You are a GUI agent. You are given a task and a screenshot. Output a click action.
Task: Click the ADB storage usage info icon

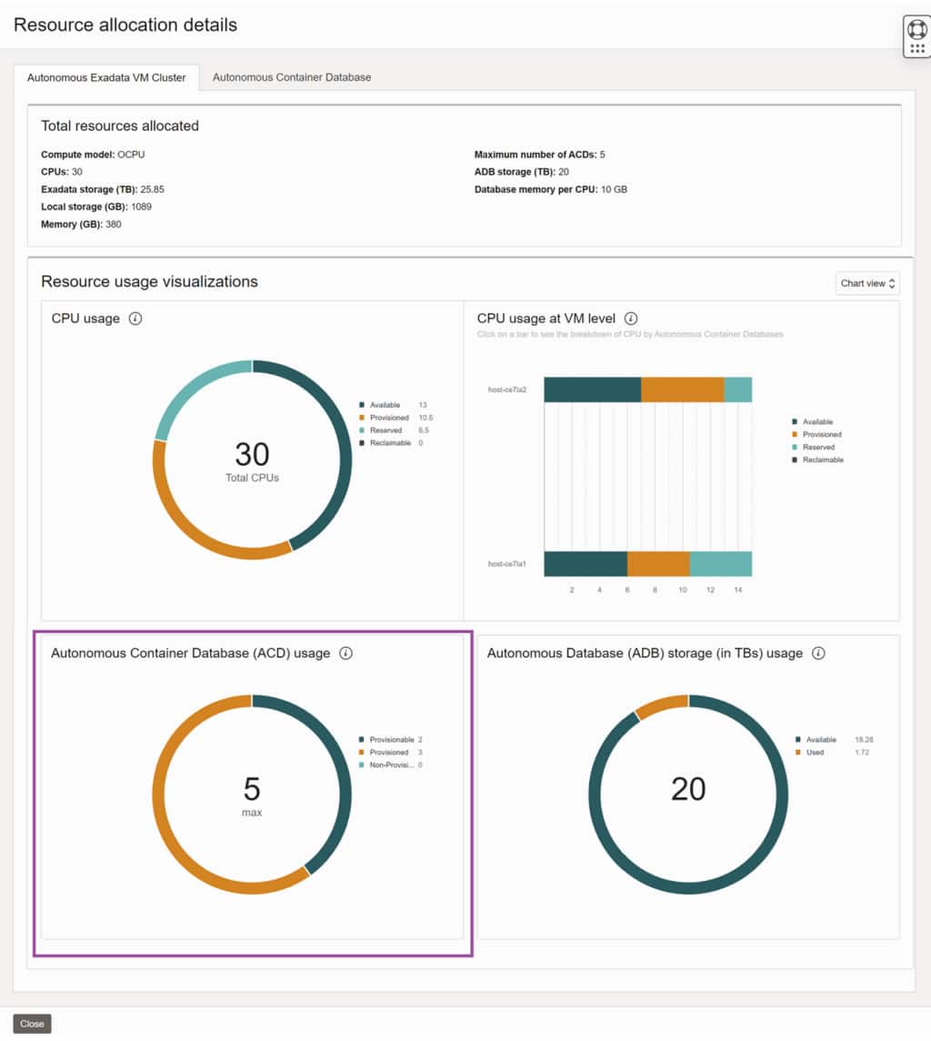click(x=819, y=652)
